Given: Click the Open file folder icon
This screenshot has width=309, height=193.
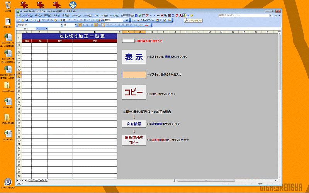Looking at the screenshot, I should tap(23, 20).
